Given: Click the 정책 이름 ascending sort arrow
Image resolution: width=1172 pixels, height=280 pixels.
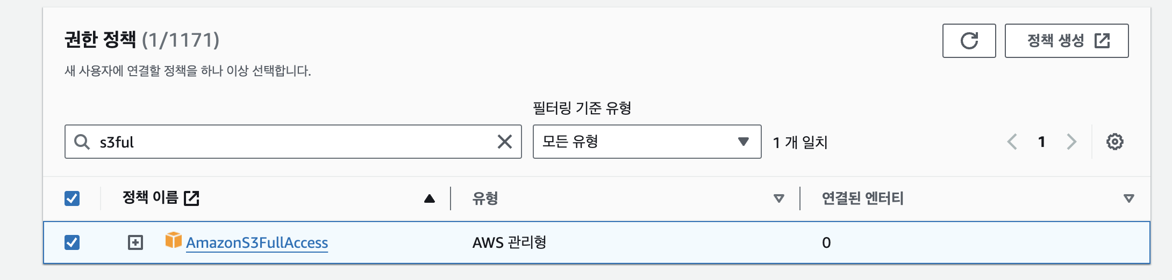Looking at the screenshot, I should pos(429,198).
